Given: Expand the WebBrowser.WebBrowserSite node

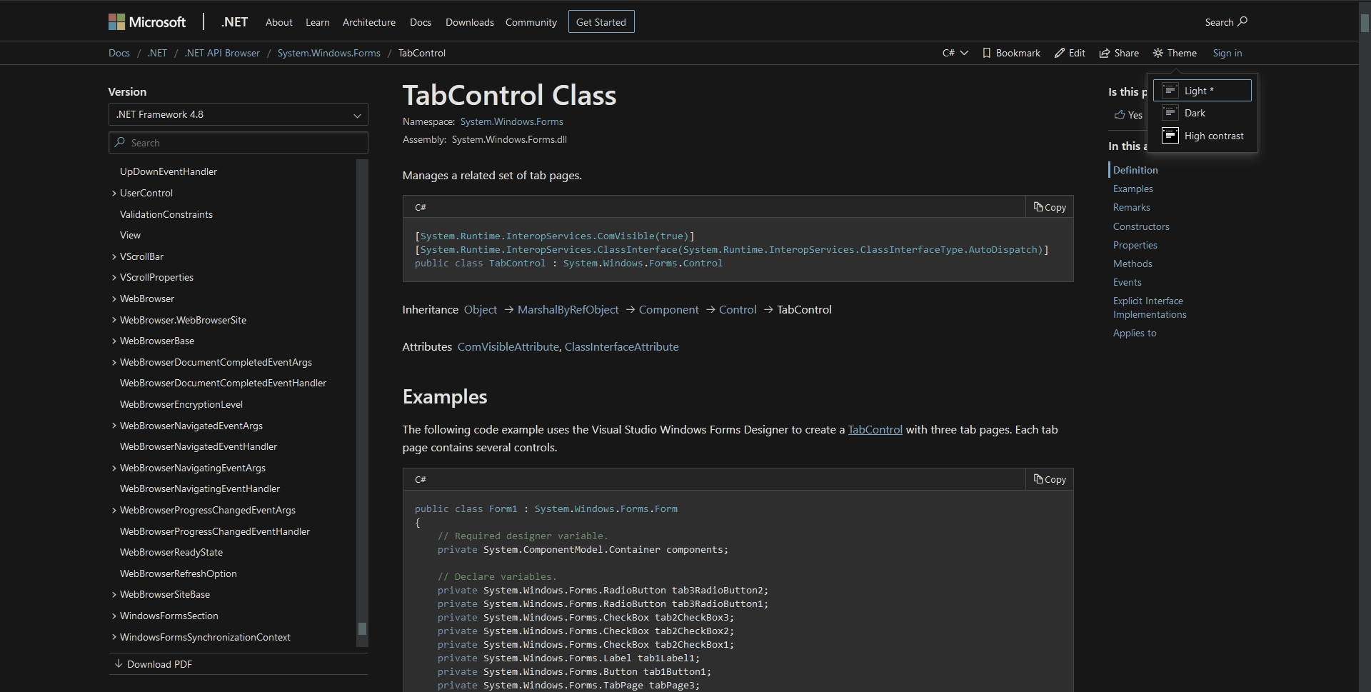Looking at the screenshot, I should click(114, 320).
